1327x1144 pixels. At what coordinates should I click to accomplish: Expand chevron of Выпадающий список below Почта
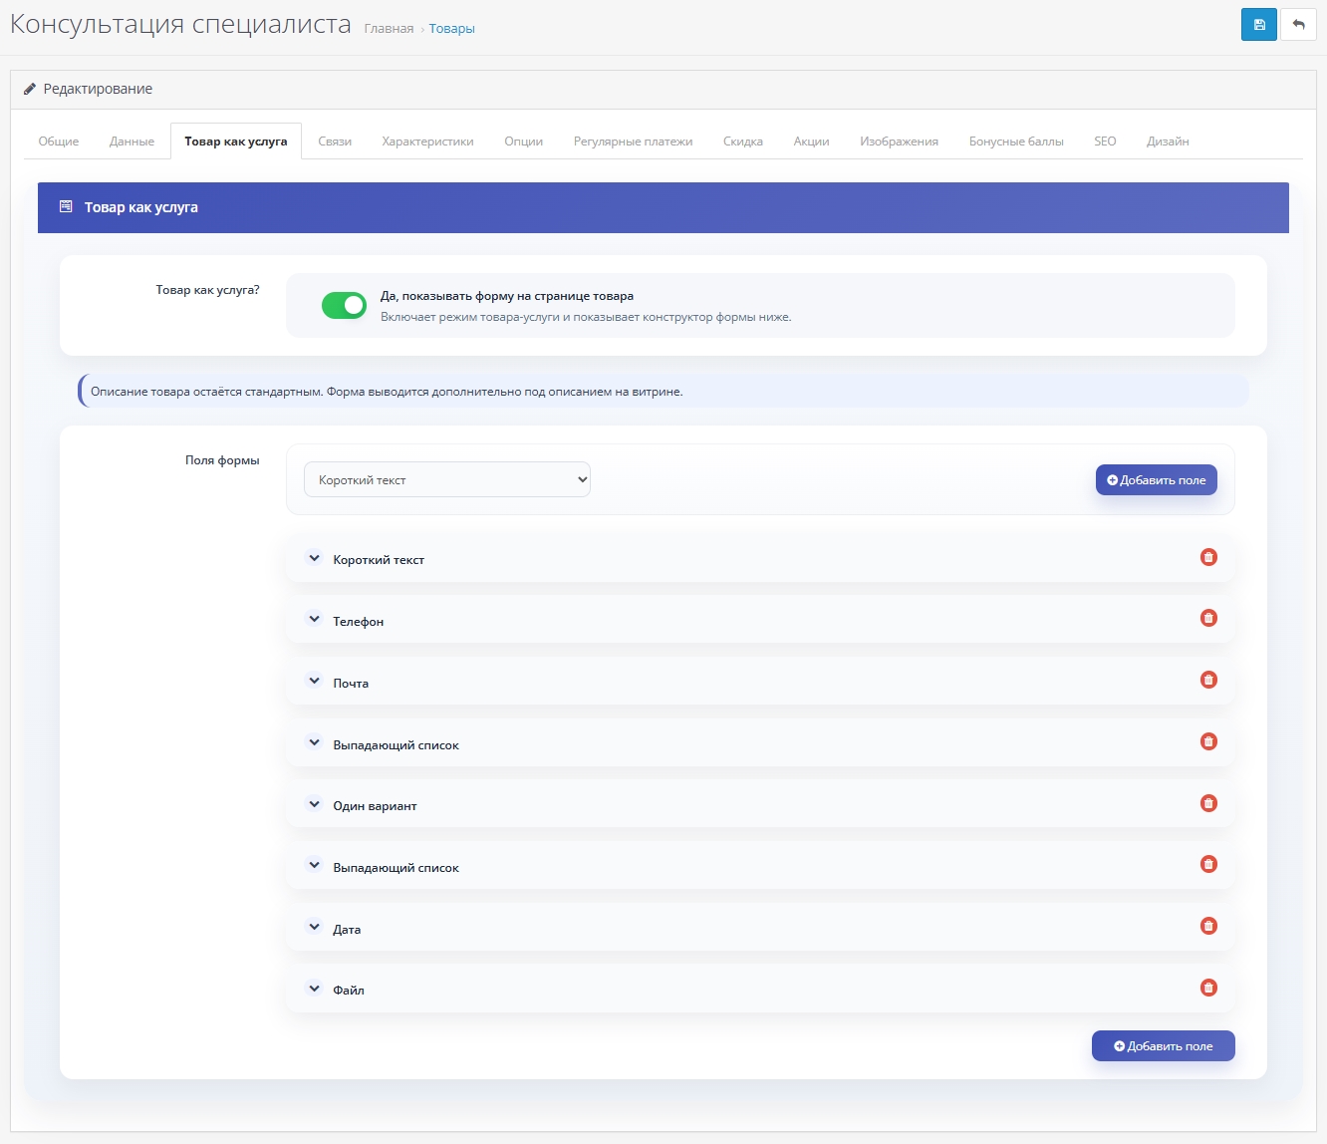(x=314, y=743)
